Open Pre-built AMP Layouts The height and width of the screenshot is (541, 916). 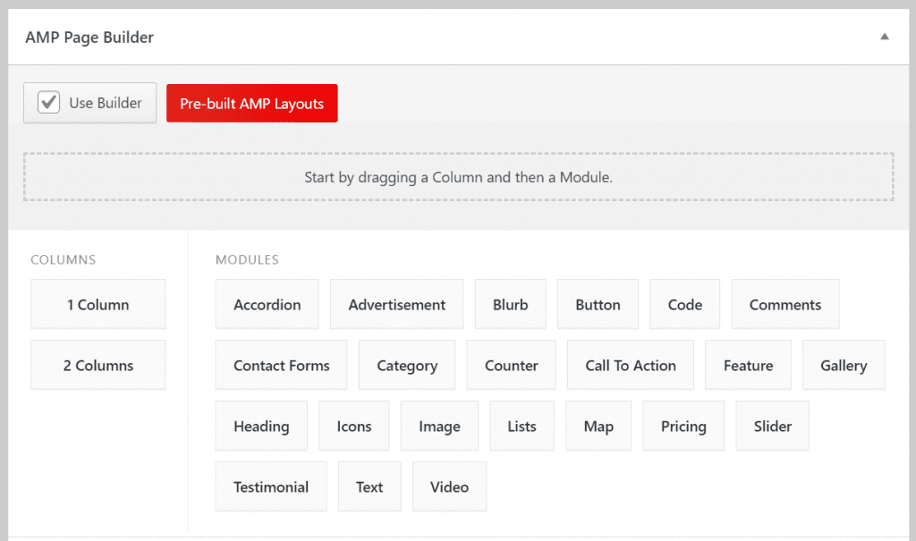(251, 103)
